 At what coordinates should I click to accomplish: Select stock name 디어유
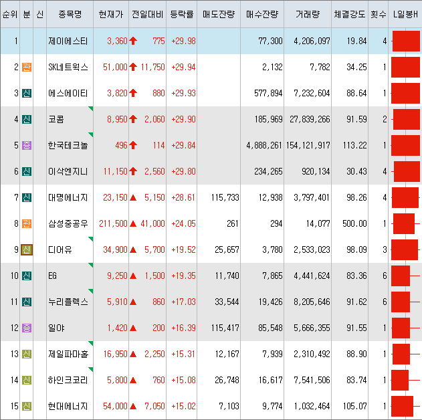click(60, 249)
